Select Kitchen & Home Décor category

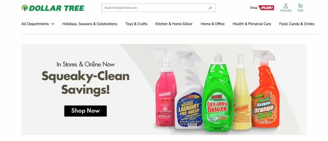pos(174,24)
